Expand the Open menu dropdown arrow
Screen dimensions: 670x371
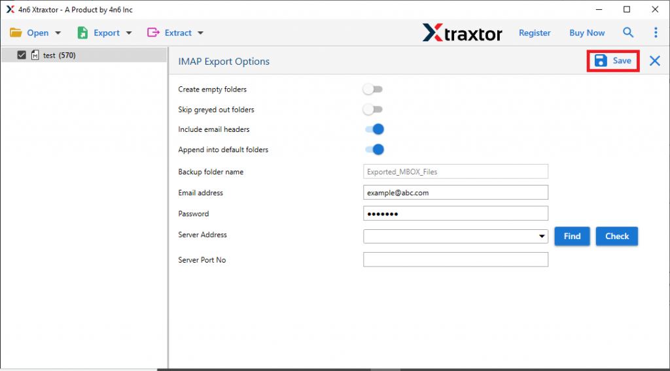pos(58,33)
